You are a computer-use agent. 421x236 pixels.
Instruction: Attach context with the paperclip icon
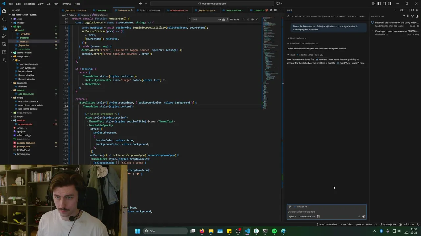coord(290,207)
